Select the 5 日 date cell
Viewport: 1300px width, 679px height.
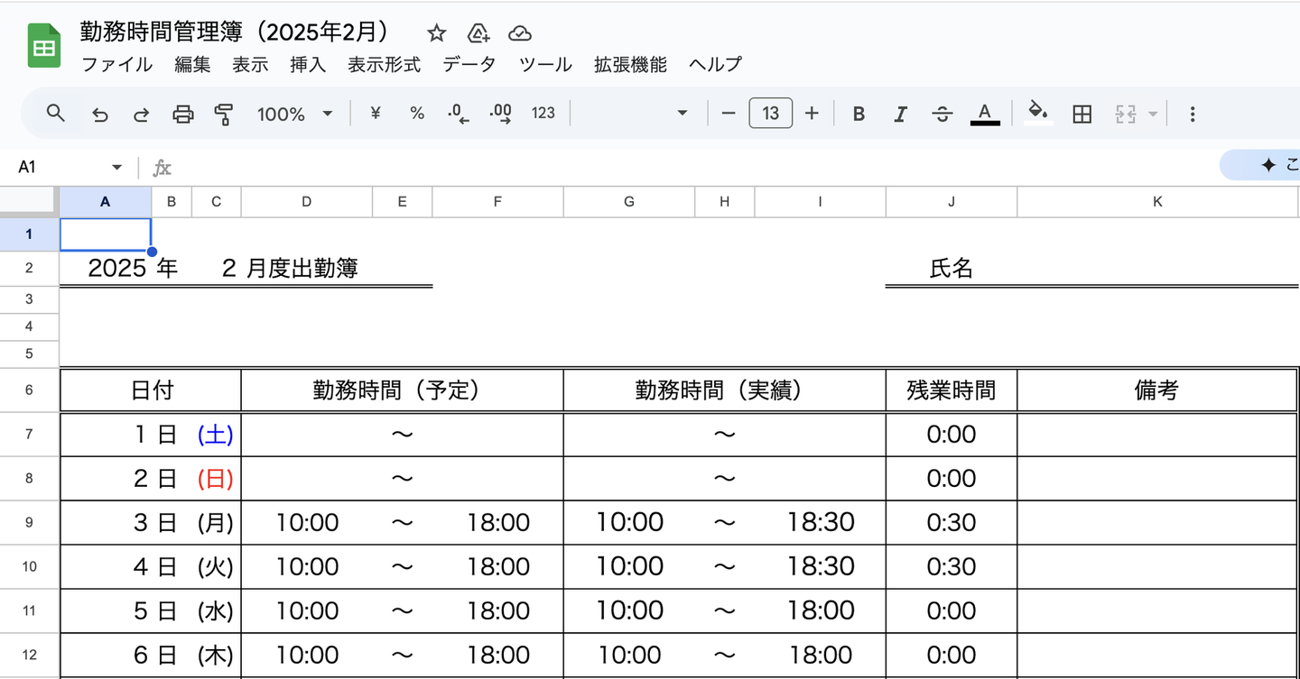point(125,610)
